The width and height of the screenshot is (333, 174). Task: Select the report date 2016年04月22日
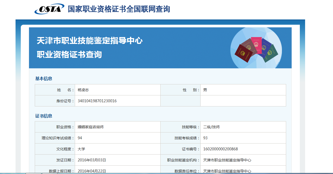click(92, 171)
